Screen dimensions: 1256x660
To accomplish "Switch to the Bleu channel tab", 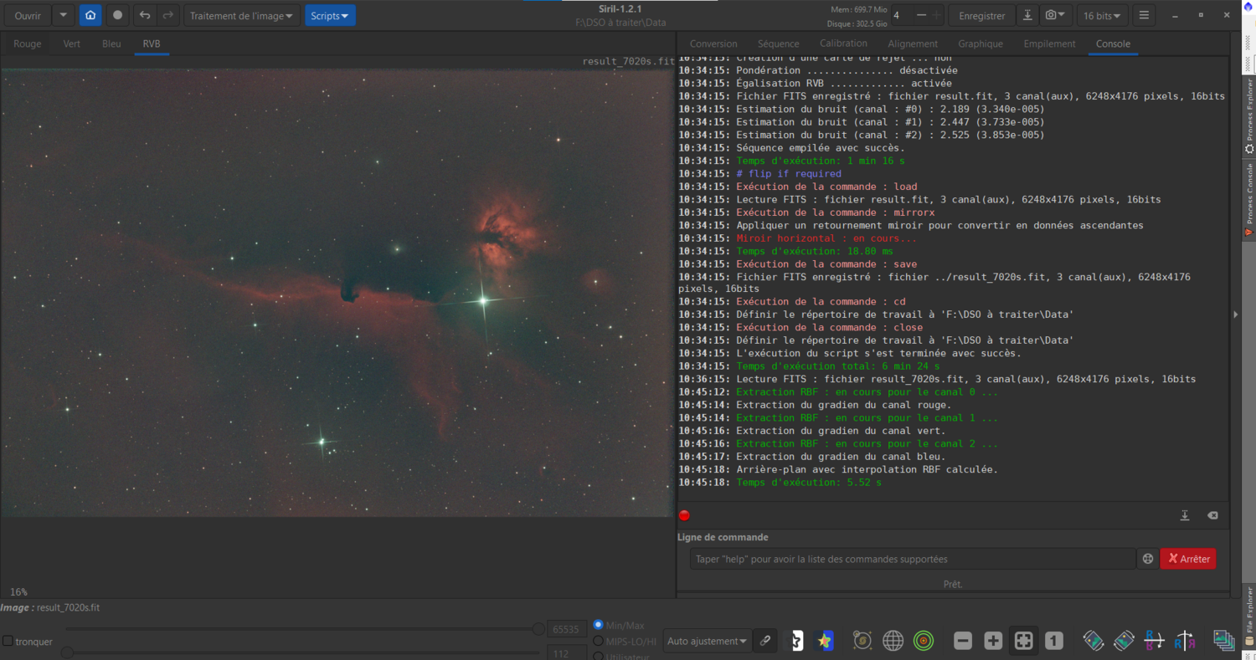I will (111, 43).
